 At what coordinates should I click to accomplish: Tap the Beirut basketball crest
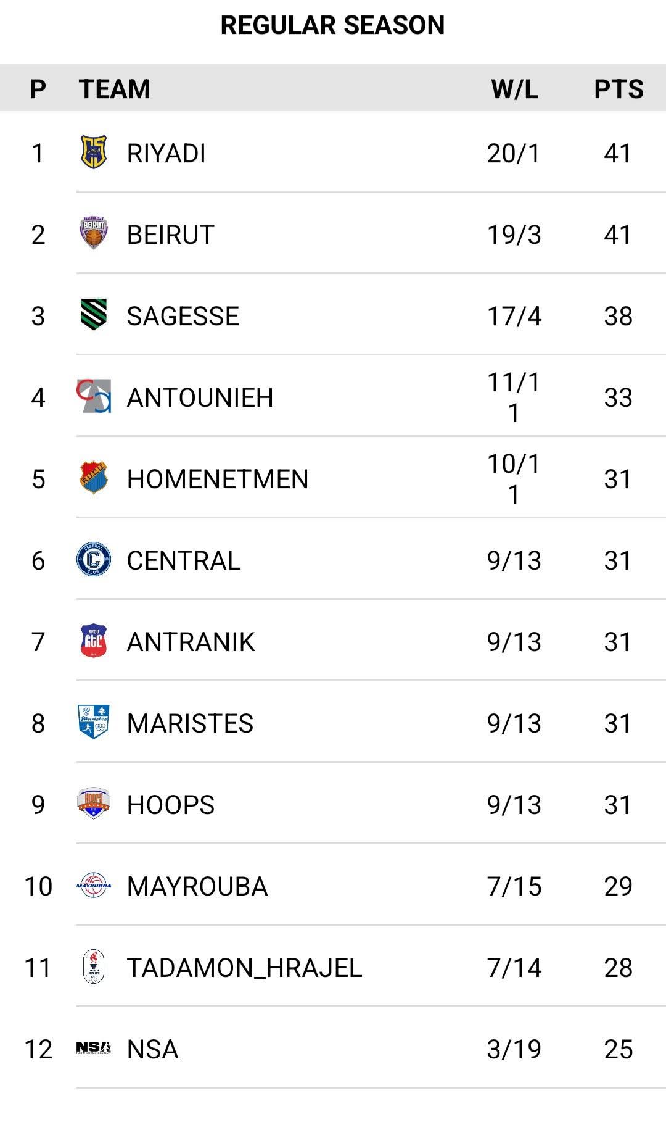[x=94, y=233]
